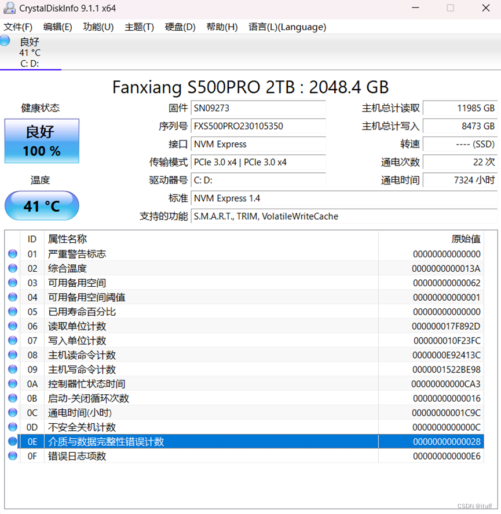Click the status orb for attribute 01
The width and height of the screenshot is (501, 514).
(13, 254)
